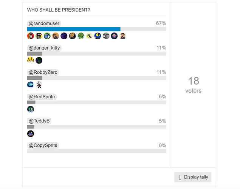240x189 pixels.
Task: Click the yellow sunburst avatar under @danger_kitty
Action: (x=31, y=60)
